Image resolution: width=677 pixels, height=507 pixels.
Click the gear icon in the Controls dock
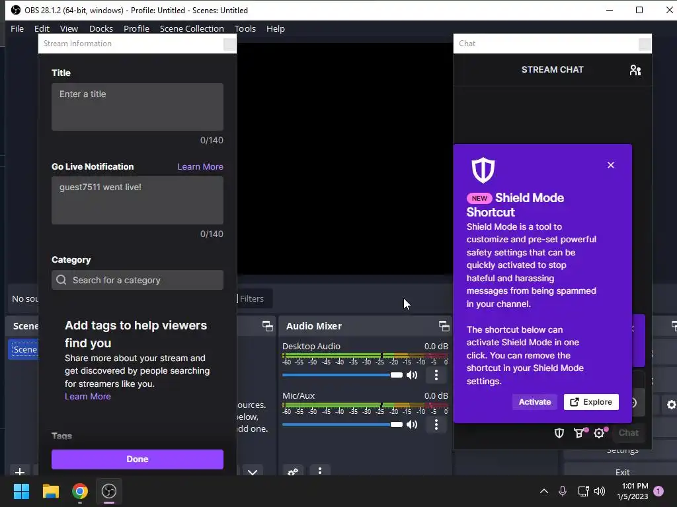[x=671, y=405]
